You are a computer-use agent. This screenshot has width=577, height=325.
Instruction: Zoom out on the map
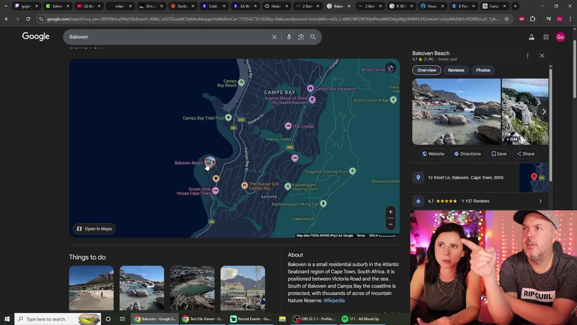[390, 224]
